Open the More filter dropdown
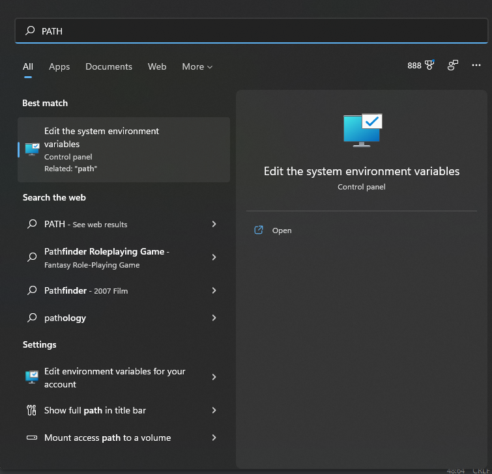Image resolution: width=492 pixels, height=474 pixels. [x=197, y=66]
